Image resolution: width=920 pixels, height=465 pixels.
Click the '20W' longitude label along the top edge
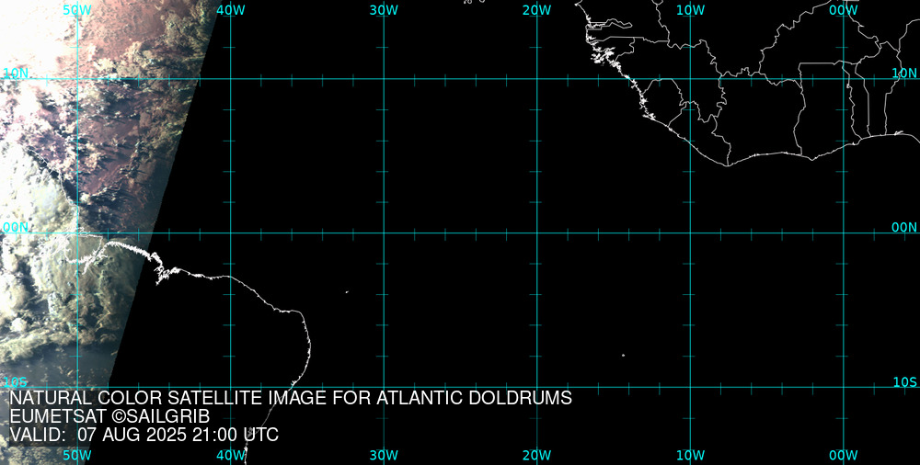pos(537,10)
